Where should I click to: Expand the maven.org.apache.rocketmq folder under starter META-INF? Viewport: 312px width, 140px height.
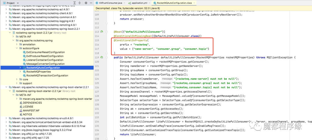click(x=17, y=99)
